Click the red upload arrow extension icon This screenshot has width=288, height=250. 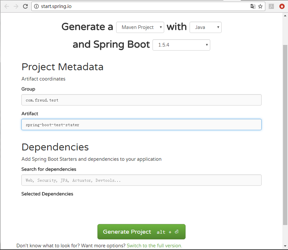(x=282, y=6)
